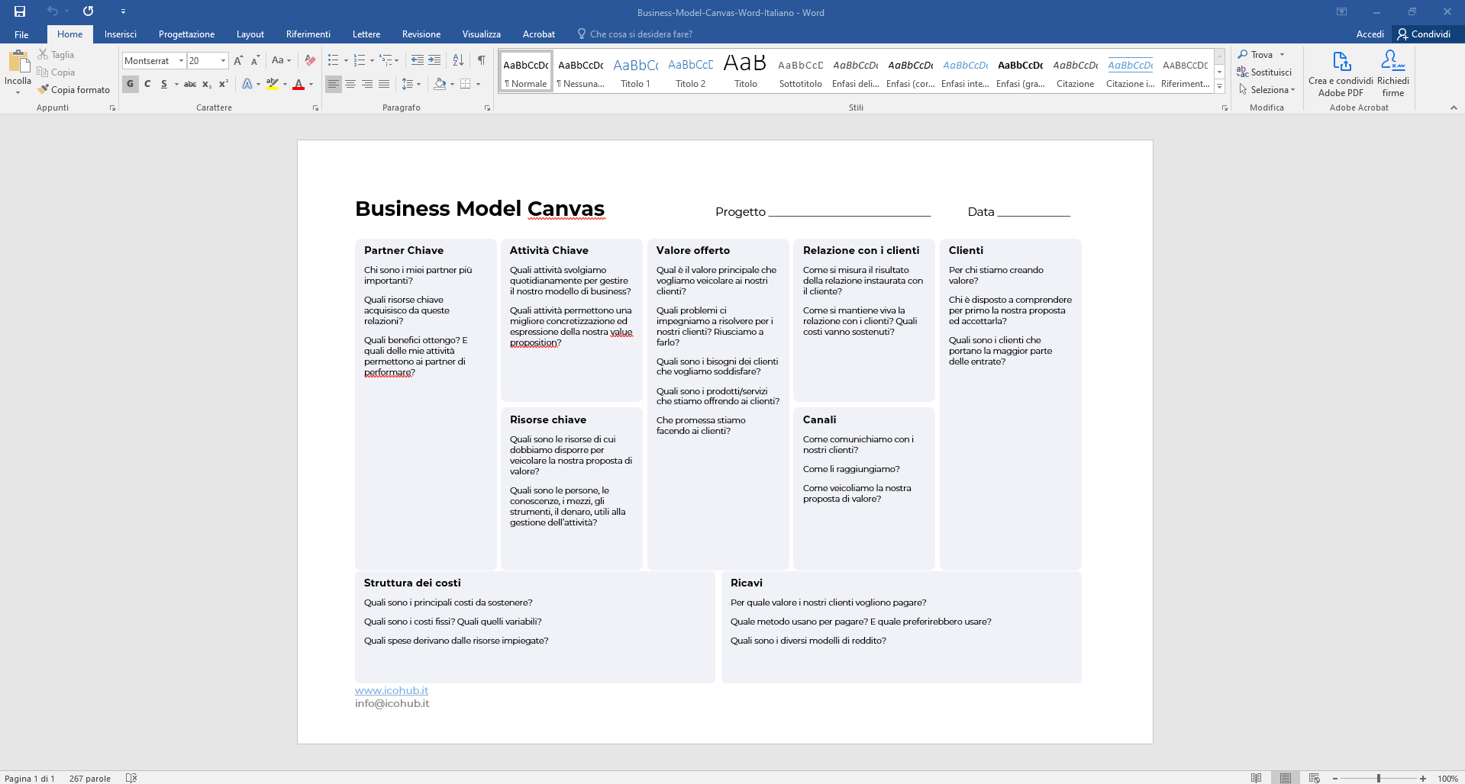Open the Montserrat font dropdown

(x=182, y=60)
